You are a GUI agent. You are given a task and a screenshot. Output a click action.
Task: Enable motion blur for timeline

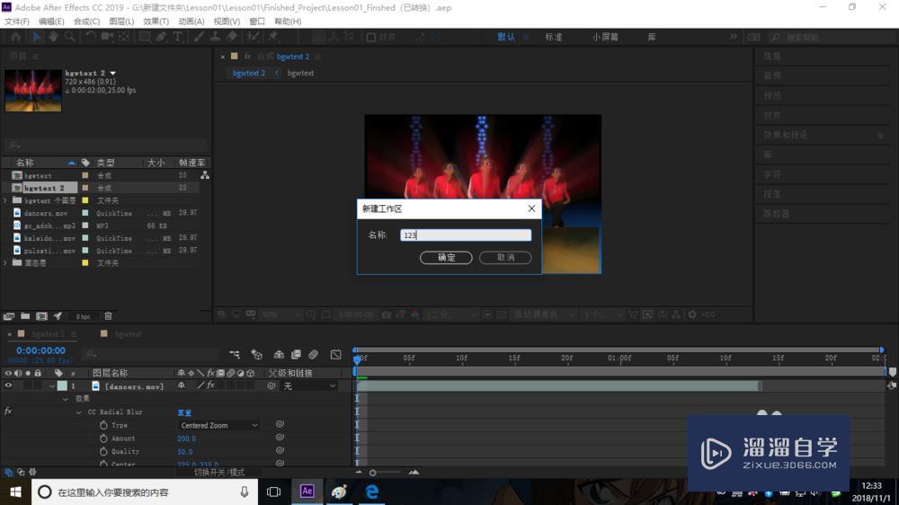pos(313,355)
